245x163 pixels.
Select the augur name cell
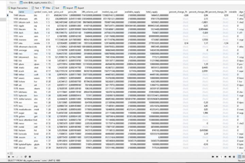pyautogui.click(x=26, y=113)
